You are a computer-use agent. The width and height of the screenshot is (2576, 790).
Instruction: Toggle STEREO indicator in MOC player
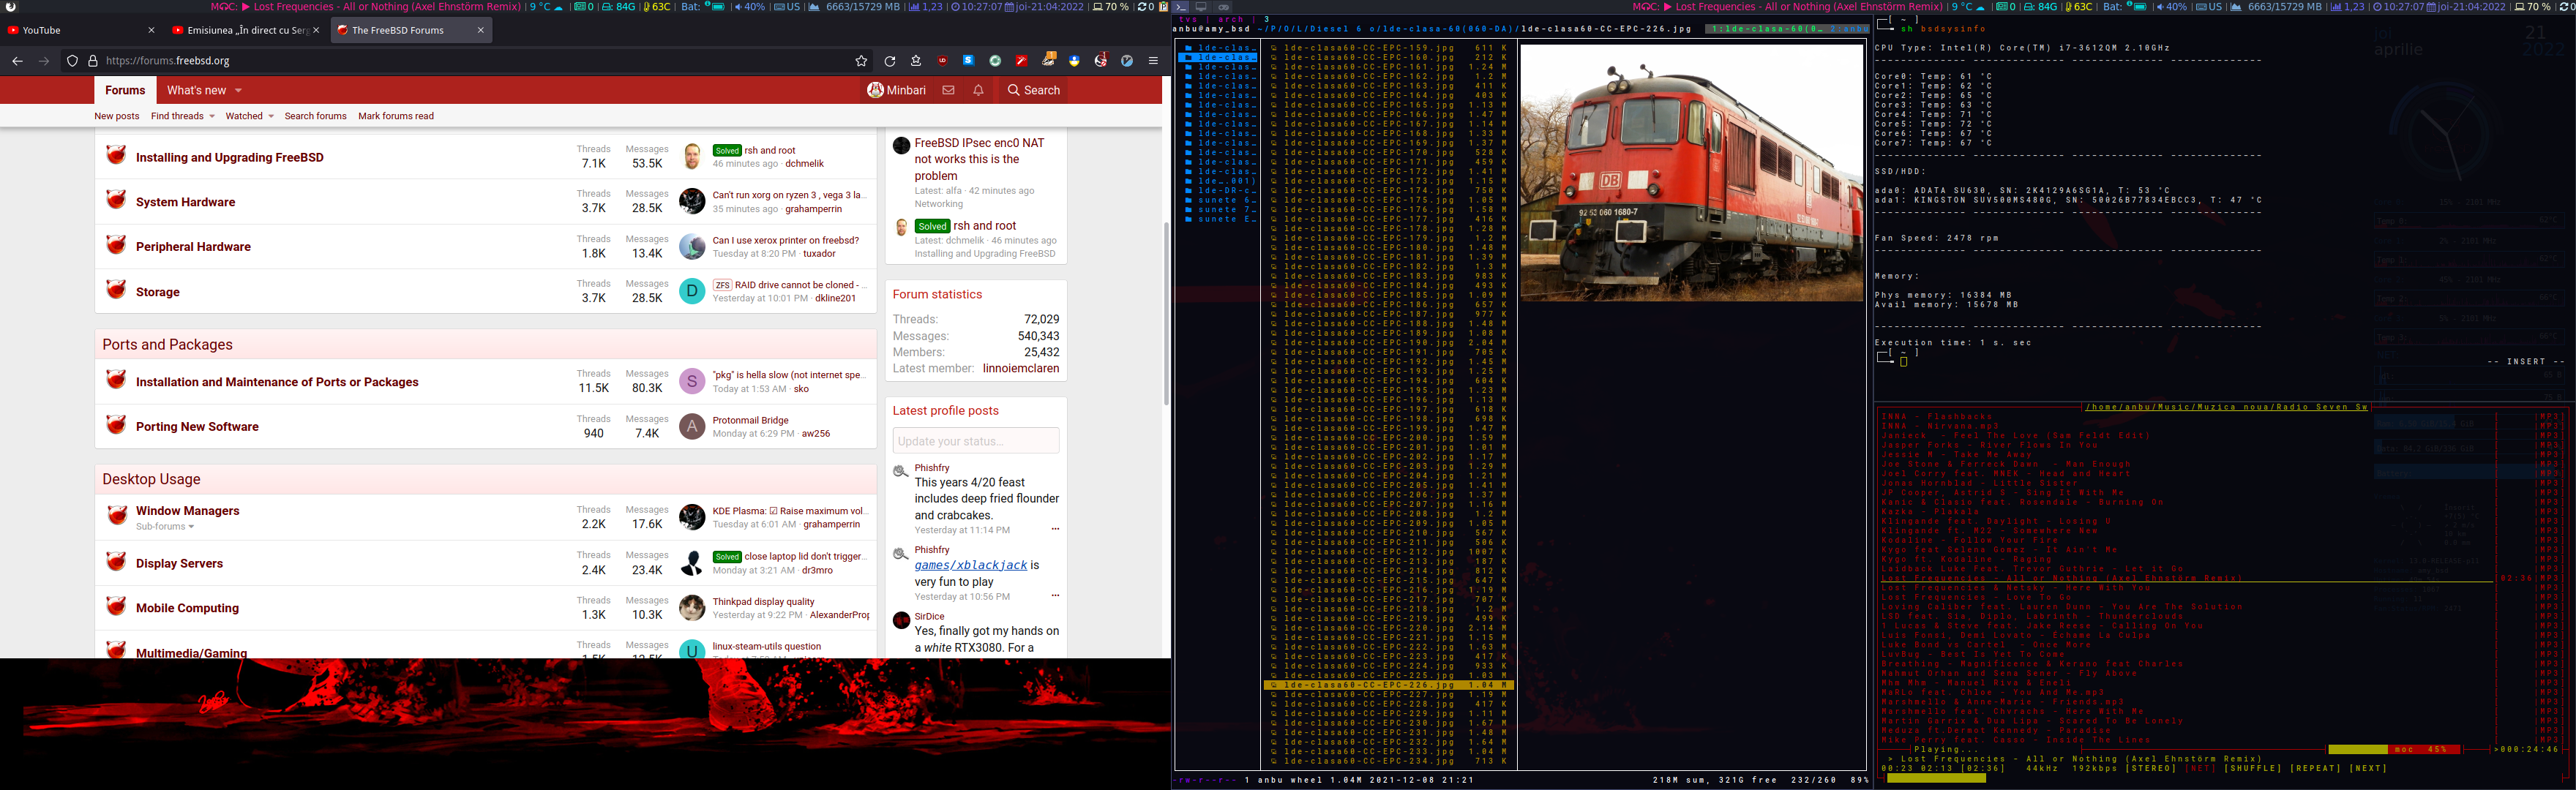(2149, 768)
